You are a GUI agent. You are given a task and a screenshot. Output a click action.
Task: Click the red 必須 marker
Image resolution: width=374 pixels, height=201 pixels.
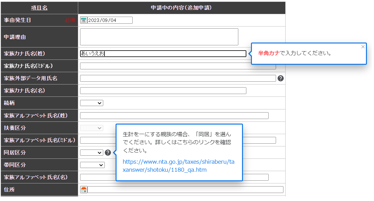point(70,20)
